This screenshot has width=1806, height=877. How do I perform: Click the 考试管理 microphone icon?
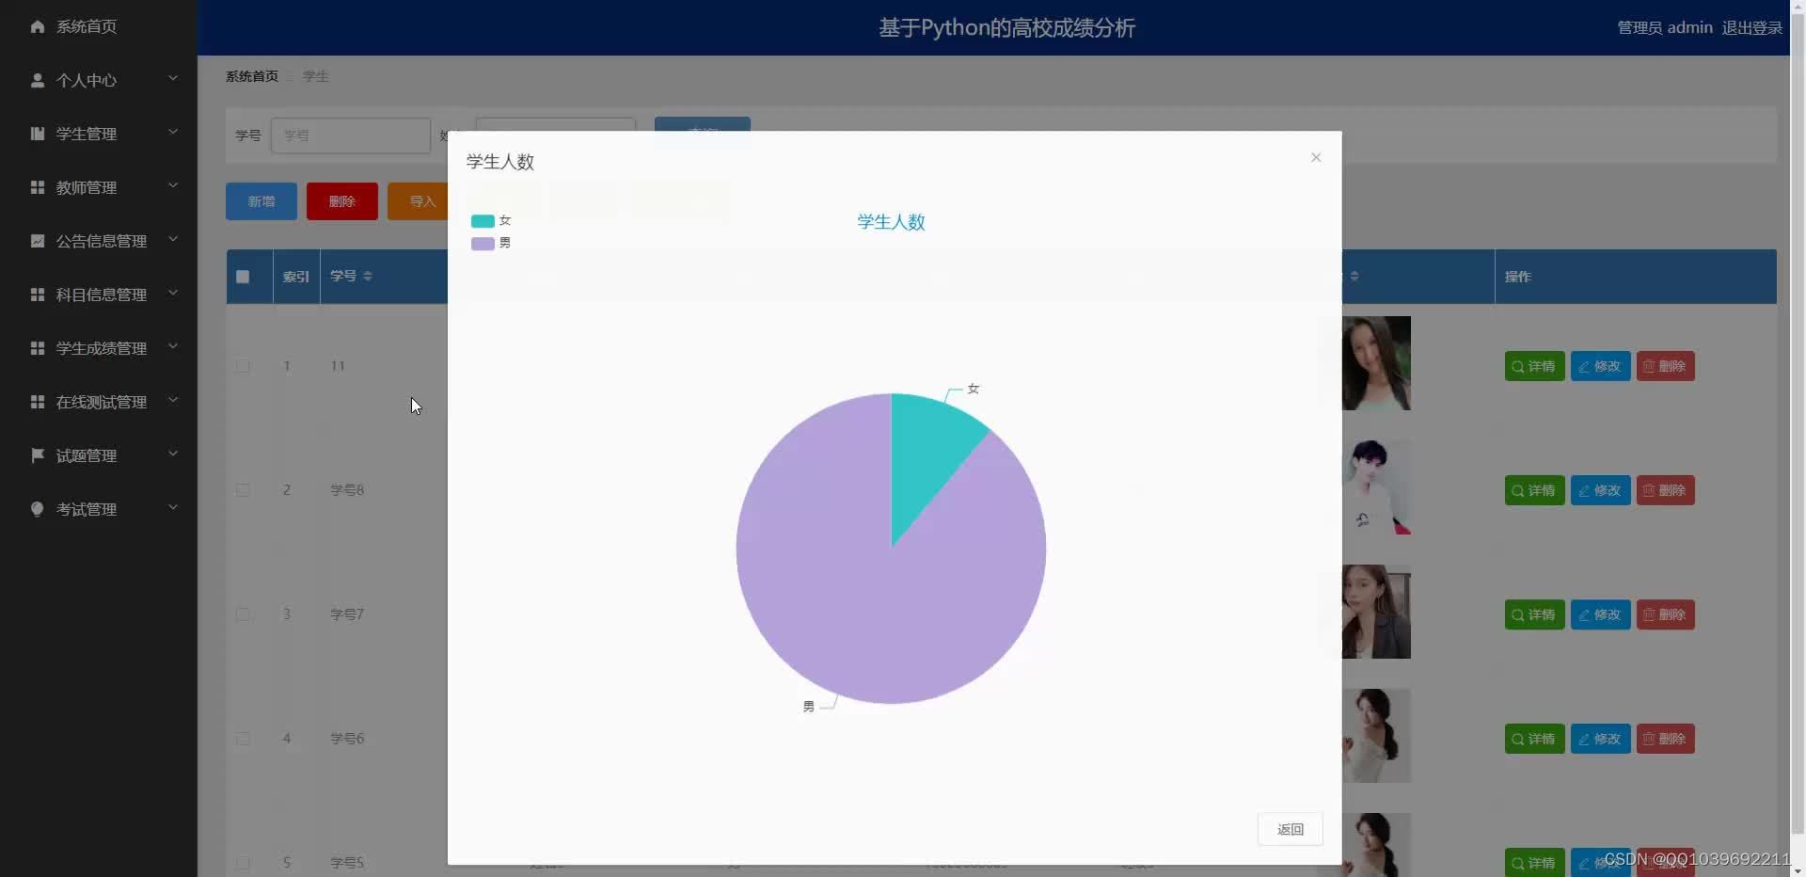[38, 509]
